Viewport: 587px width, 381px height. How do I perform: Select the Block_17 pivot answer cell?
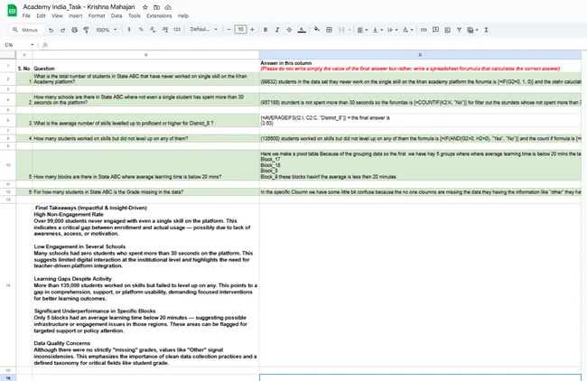coord(420,165)
